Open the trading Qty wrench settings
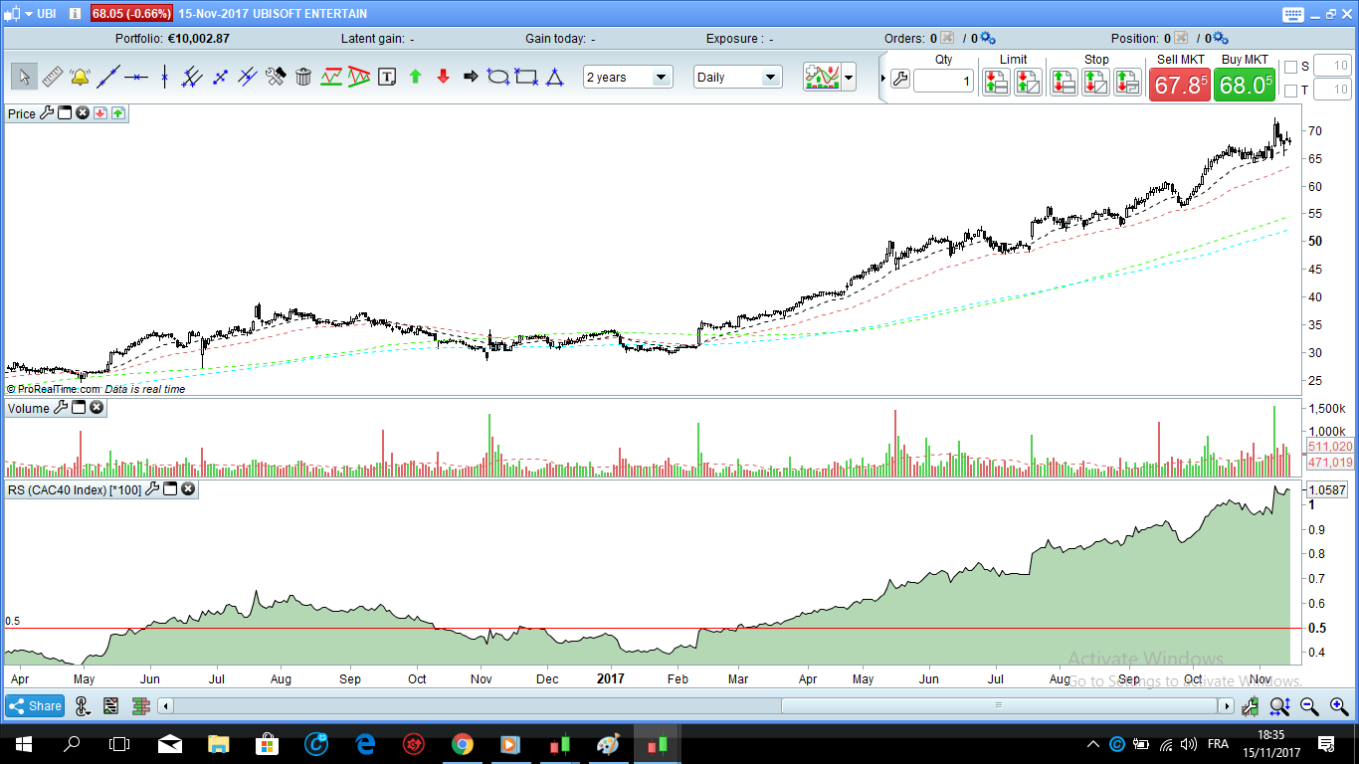1359x764 pixels. coord(900,80)
